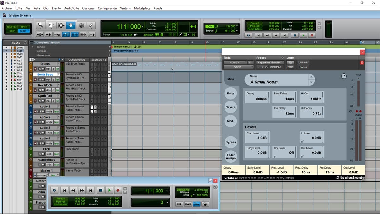This screenshot has height=214, width=380.
Task: Select the Selector waveform tool
Action: point(61,25)
